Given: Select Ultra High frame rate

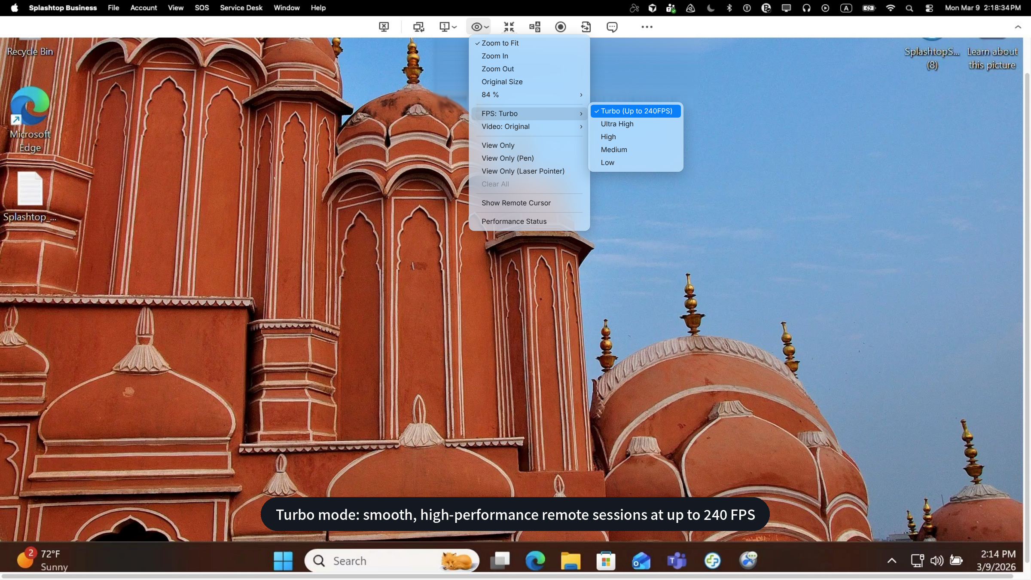Looking at the screenshot, I should click(x=636, y=124).
